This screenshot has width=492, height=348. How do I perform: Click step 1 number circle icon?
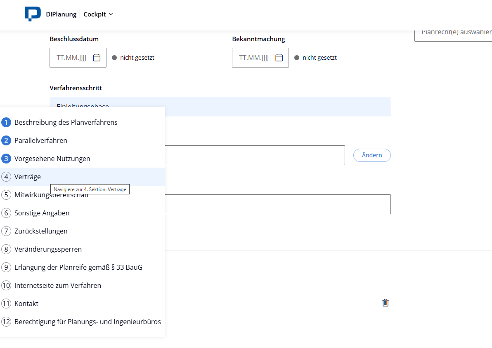pos(6,122)
